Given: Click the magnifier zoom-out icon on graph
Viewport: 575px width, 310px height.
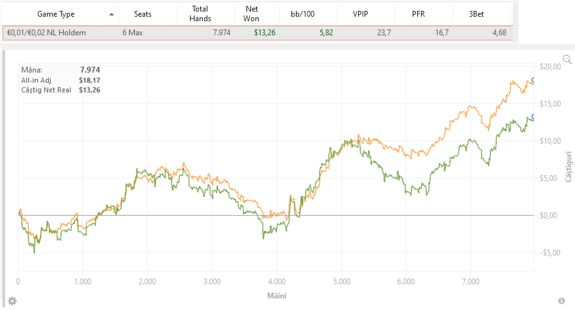Looking at the screenshot, I should tap(567, 59).
